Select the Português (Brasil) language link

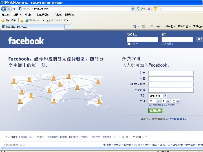57,137
